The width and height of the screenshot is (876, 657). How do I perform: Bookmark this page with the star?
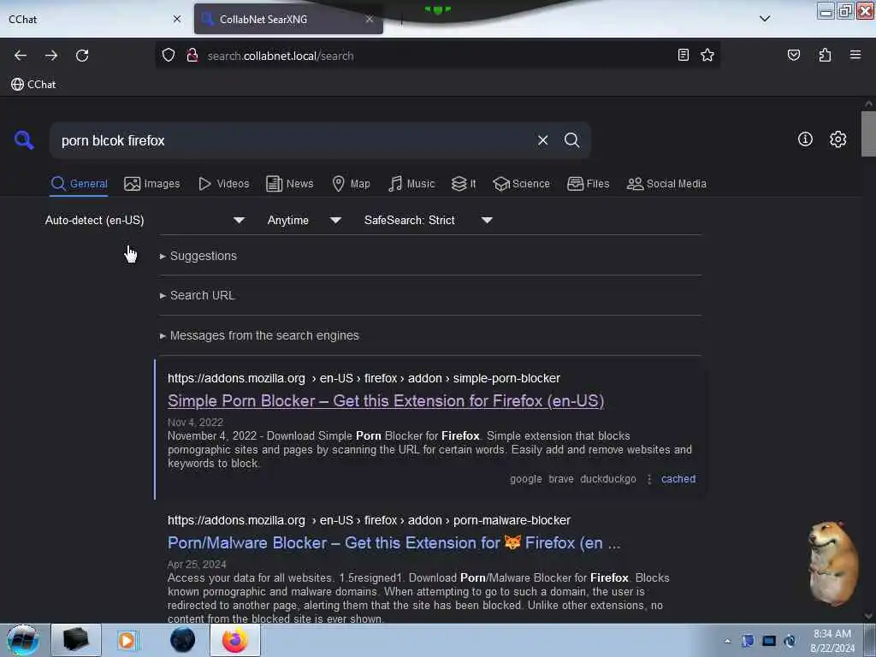click(x=707, y=55)
